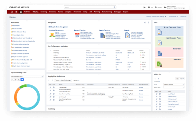Screen dimensions: 196x121
Task: Open the Quick Sort dropdown
Action: pyautogui.click(x=174, y=87)
